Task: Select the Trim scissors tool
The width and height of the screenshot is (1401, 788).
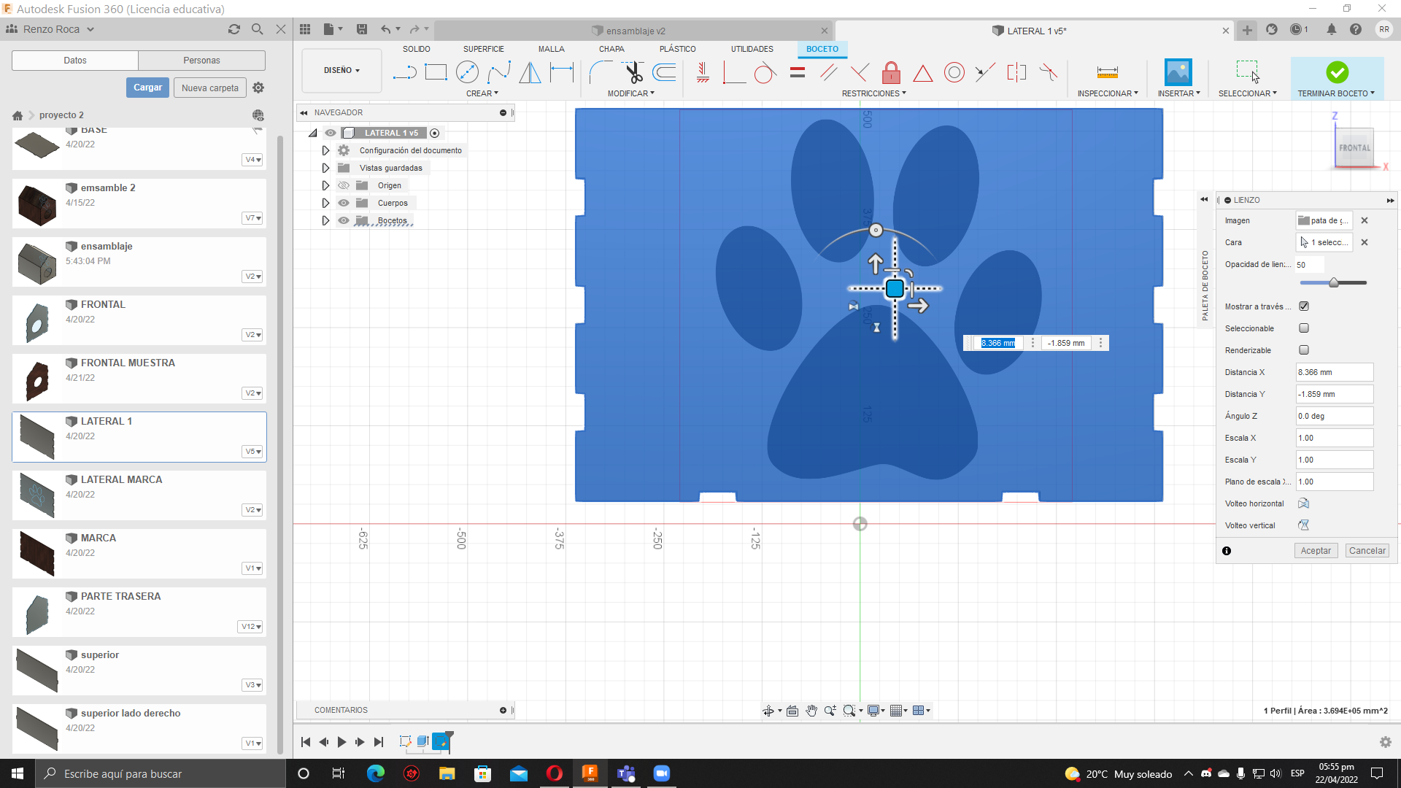Action: tap(633, 72)
